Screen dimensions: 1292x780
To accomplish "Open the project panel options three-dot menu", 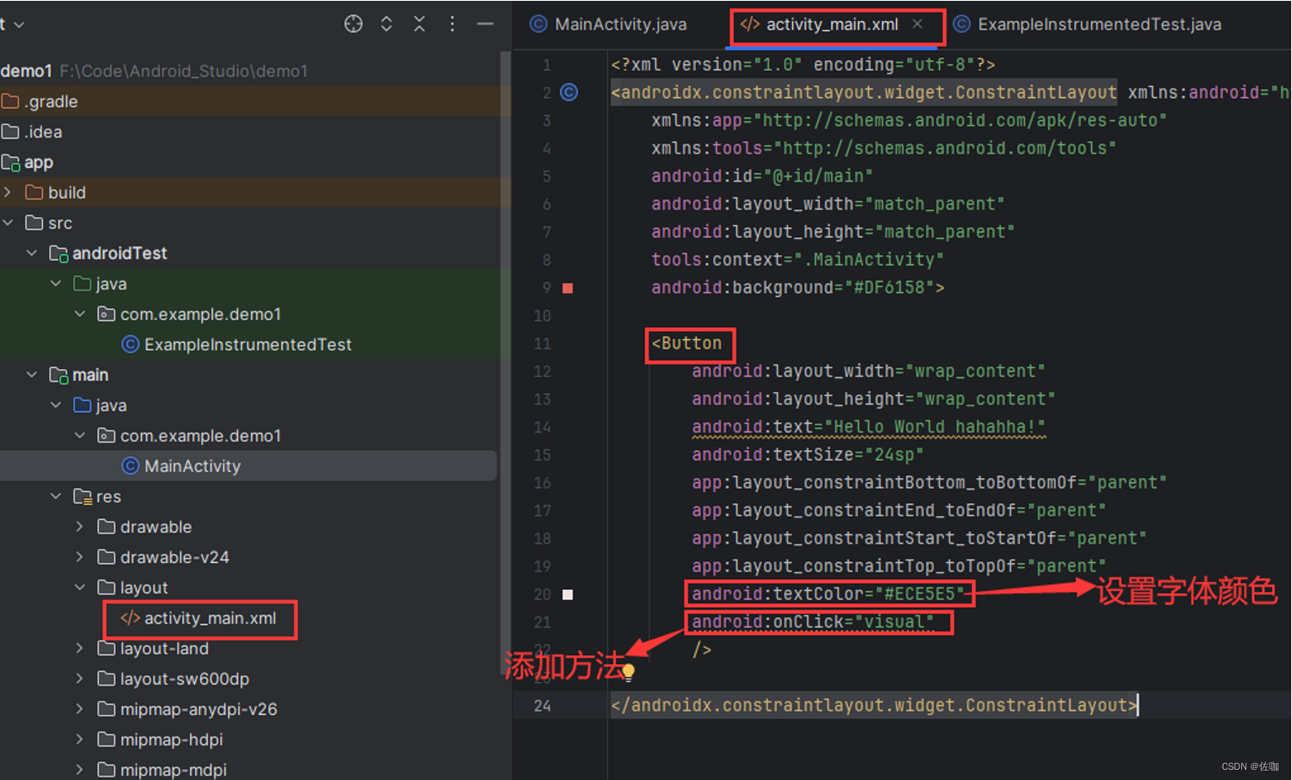I will [453, 24].
